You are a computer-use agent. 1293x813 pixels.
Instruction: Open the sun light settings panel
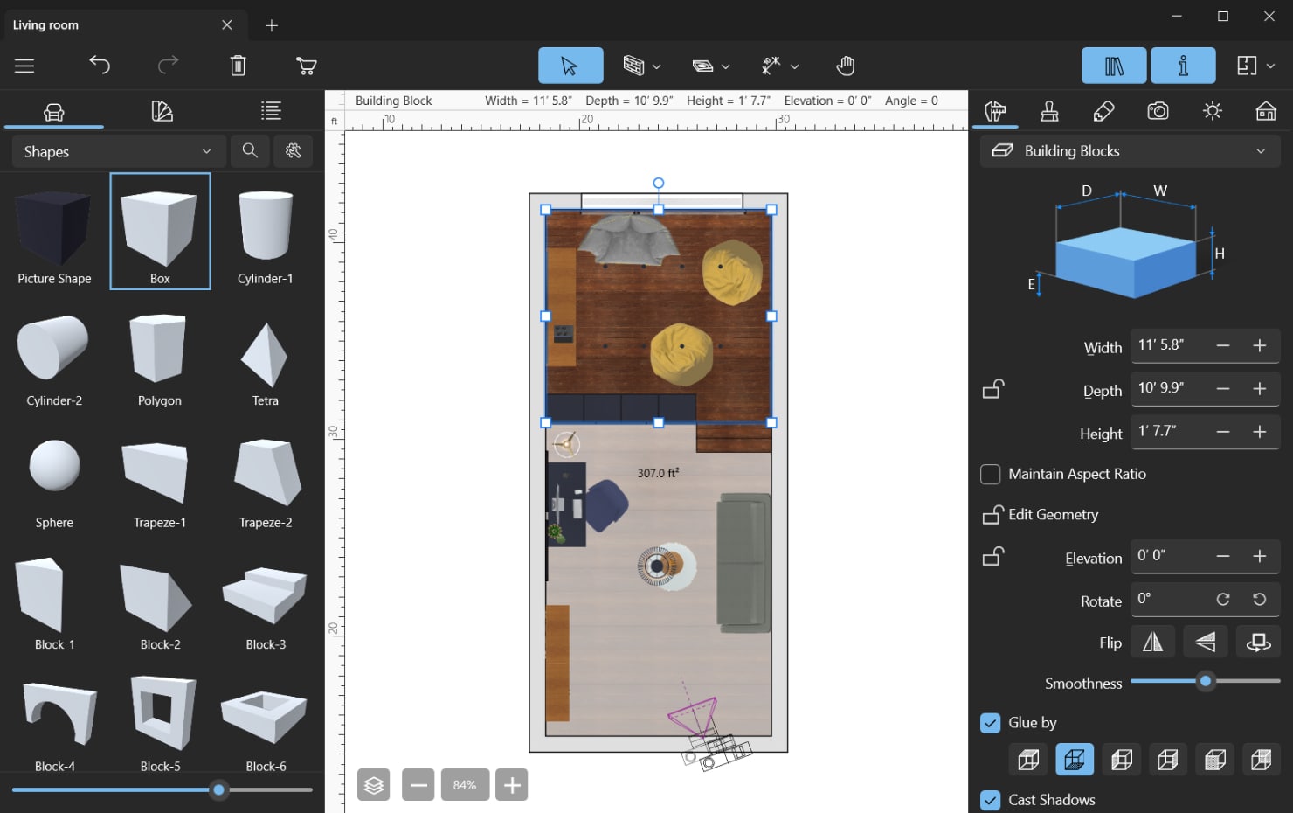coord(1212,111)
